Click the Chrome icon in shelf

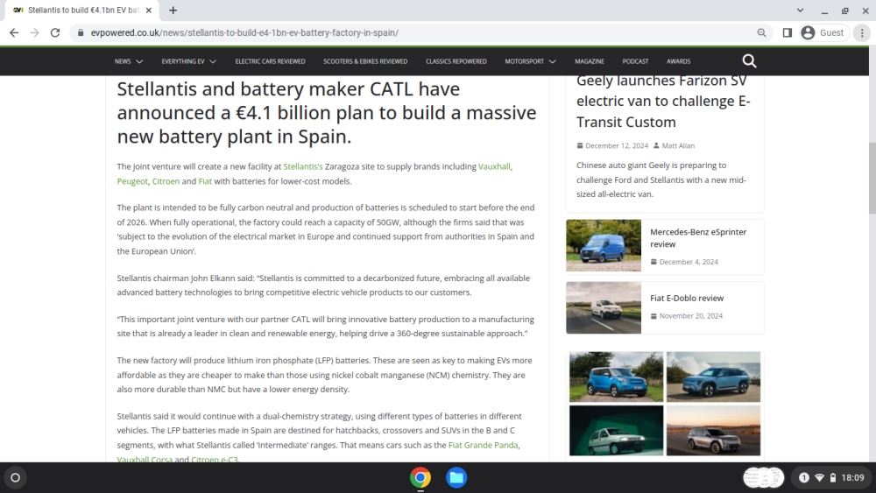(x=420, y=477)
